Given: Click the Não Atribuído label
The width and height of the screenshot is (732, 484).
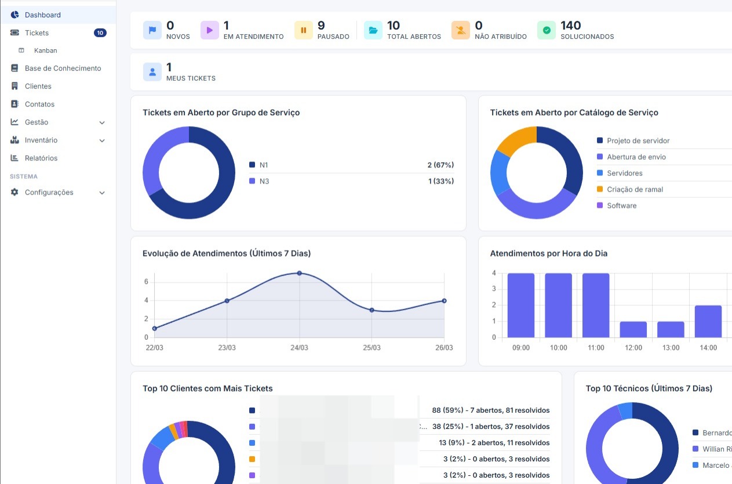Looking at the screenshot, I should pos(501,36).
